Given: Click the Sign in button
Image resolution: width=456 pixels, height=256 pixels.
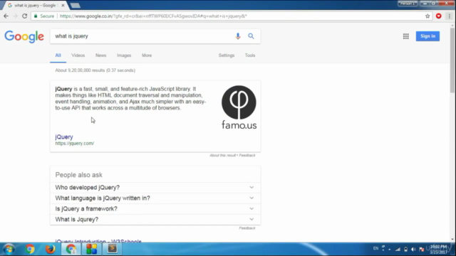Looking at the screenshot, I should click(427, 36).
